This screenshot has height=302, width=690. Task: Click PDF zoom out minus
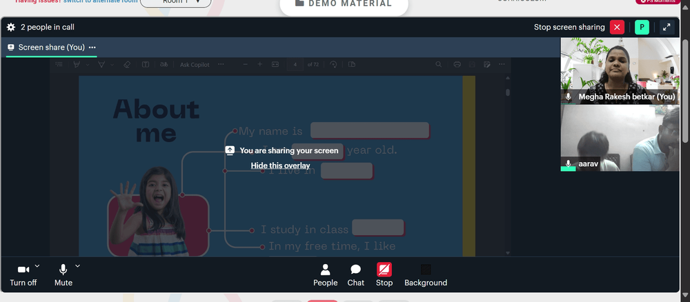246,65
